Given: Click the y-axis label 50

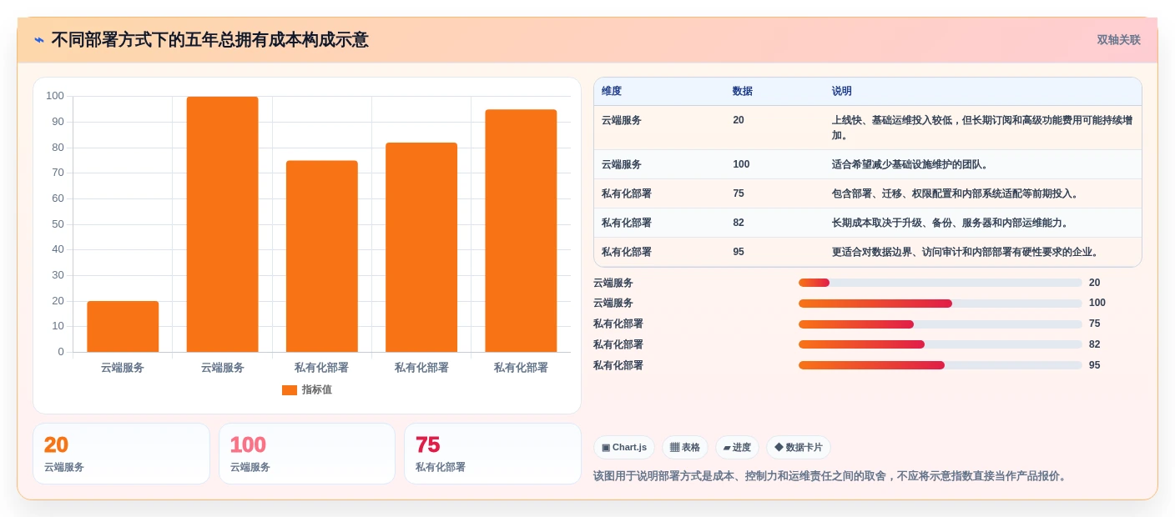Looking at the screenshot, I should point(58,224).
